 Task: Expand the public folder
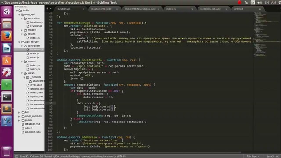point(19,120)
